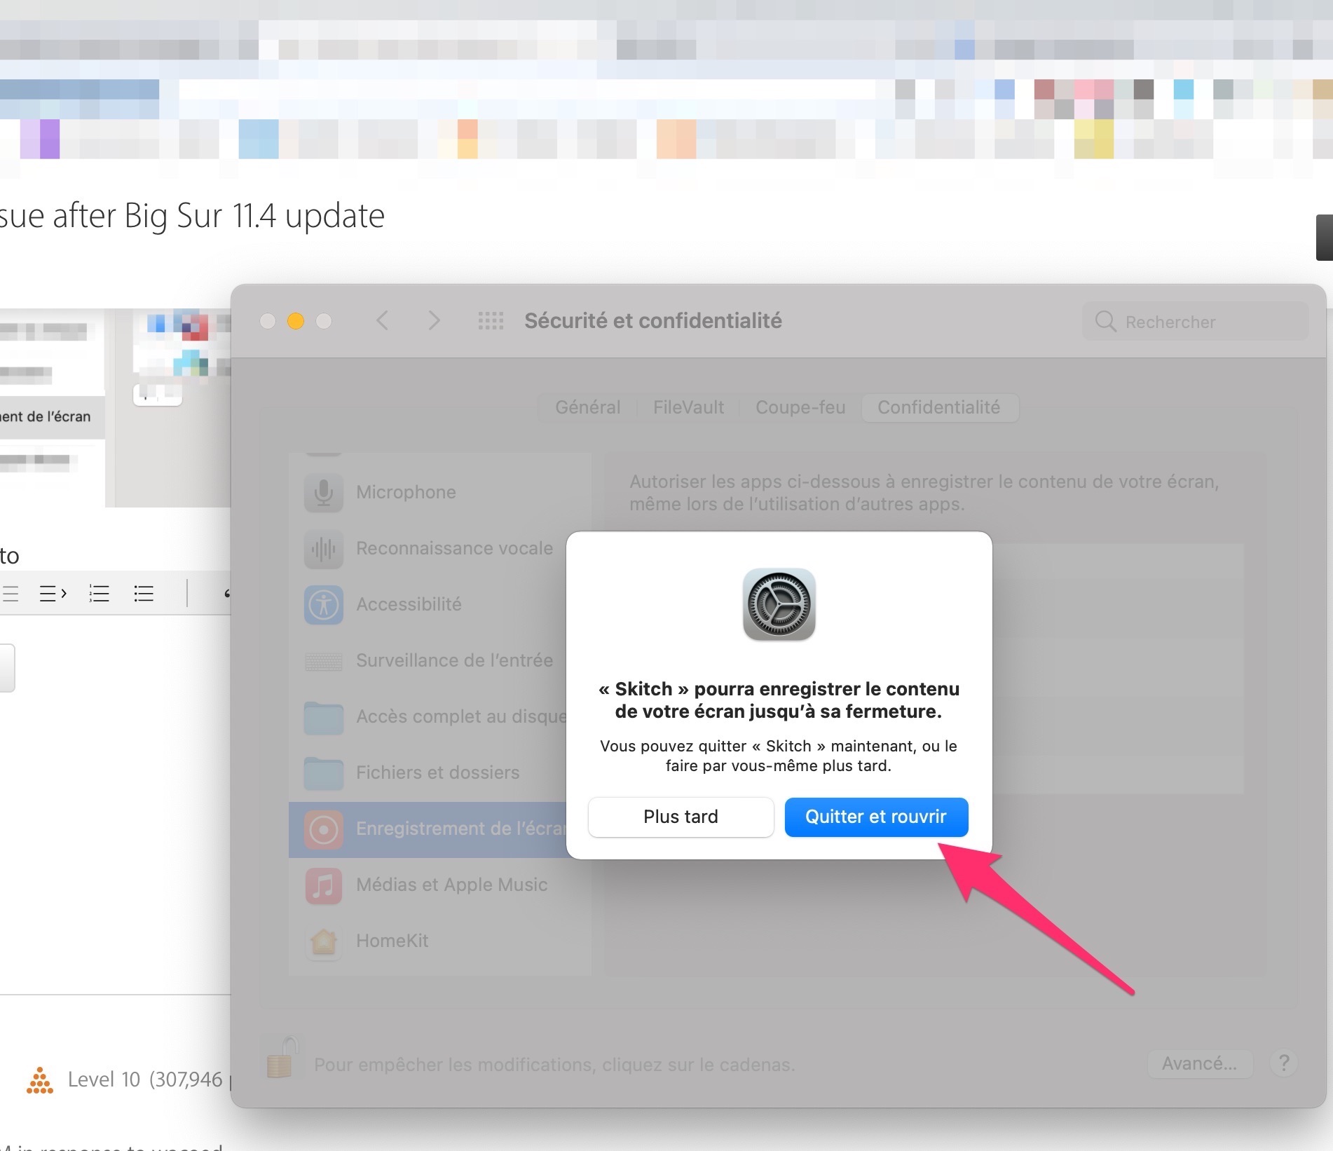Open the FileVault tab

coord(688,407)
